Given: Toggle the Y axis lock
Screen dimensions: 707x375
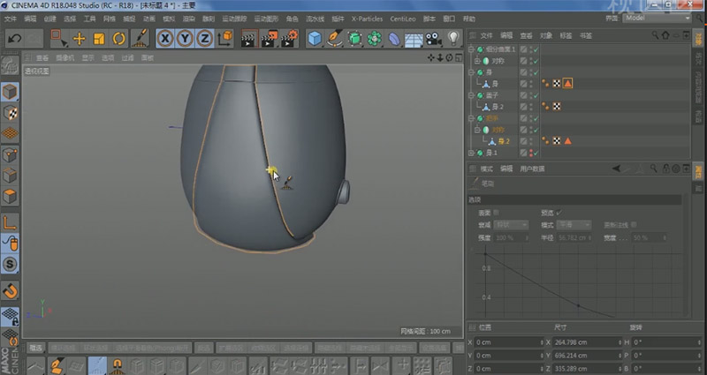Looking at the screenshot, I should [x=185, y=39].
